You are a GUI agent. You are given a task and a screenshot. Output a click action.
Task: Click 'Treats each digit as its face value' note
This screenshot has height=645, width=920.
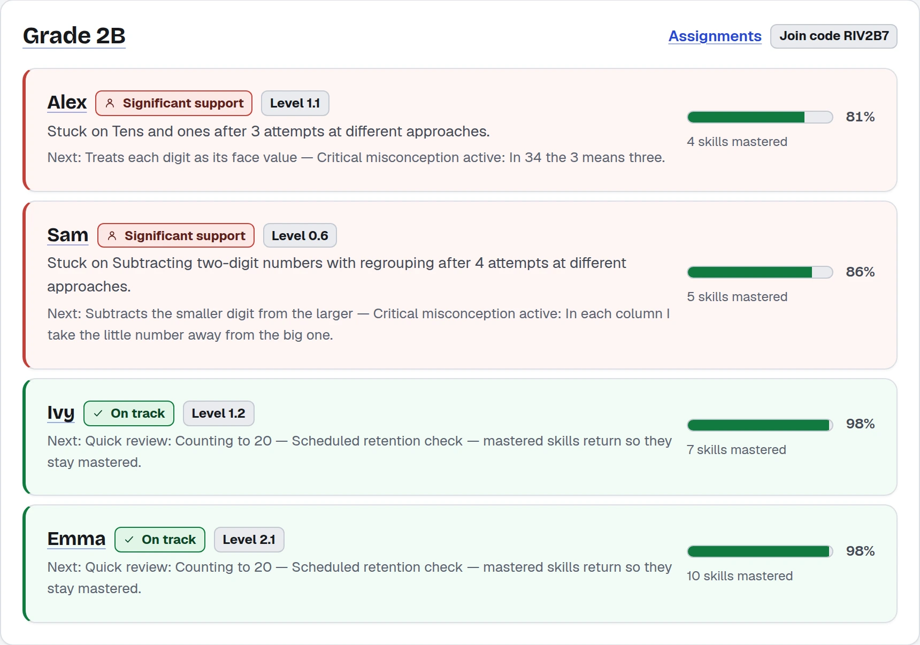tap(356, 157)
